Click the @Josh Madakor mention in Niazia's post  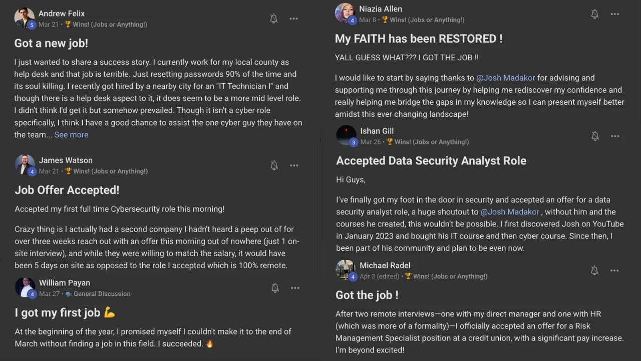505,78
